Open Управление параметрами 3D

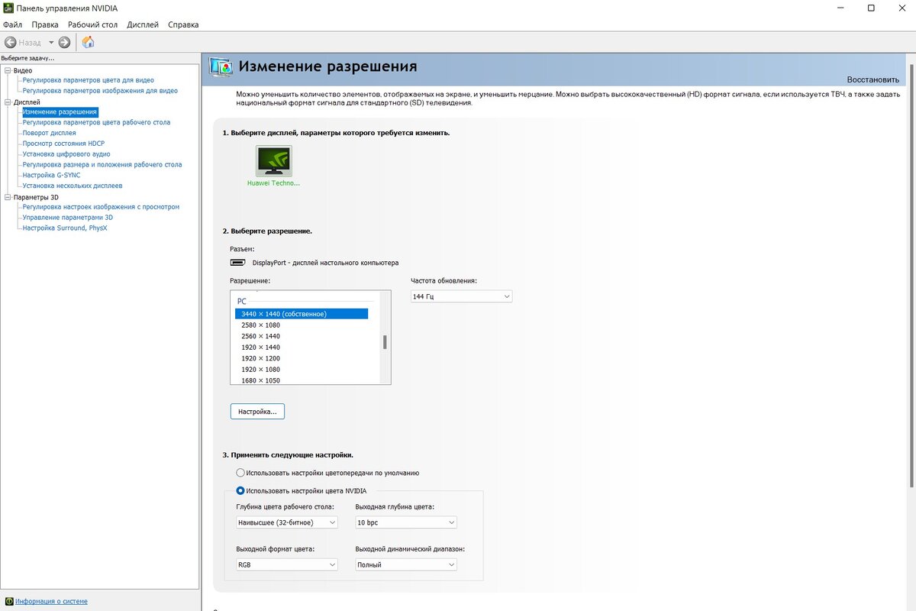tap(67, 218)
